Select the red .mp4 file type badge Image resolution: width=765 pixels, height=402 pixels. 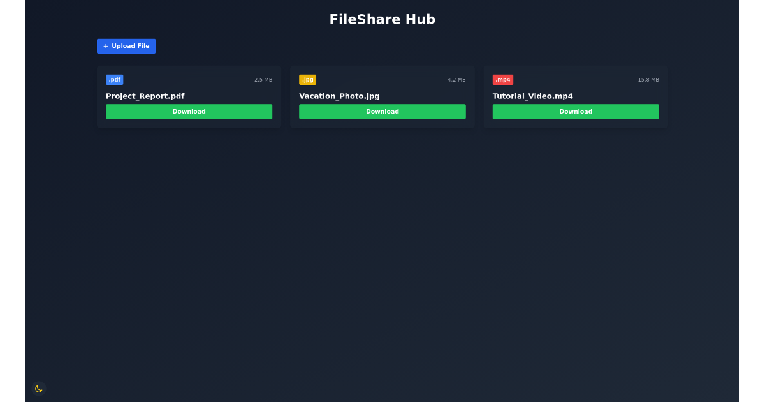click(x=502, y=79)
